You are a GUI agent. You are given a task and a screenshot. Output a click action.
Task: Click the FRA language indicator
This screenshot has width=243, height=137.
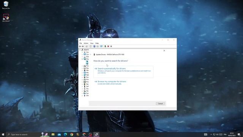[225, 134]
